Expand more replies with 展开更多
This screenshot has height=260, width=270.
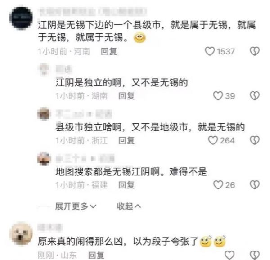pos(76,206)
